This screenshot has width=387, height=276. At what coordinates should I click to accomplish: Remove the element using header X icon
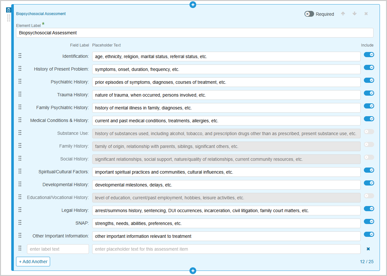point(366,14)
